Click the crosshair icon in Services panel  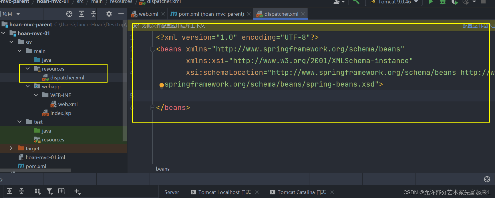click(487, 179)
